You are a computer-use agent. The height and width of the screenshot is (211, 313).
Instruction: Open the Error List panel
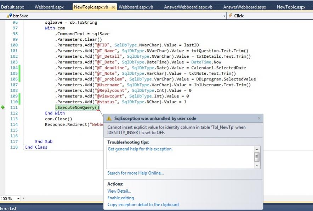(8, 209)
